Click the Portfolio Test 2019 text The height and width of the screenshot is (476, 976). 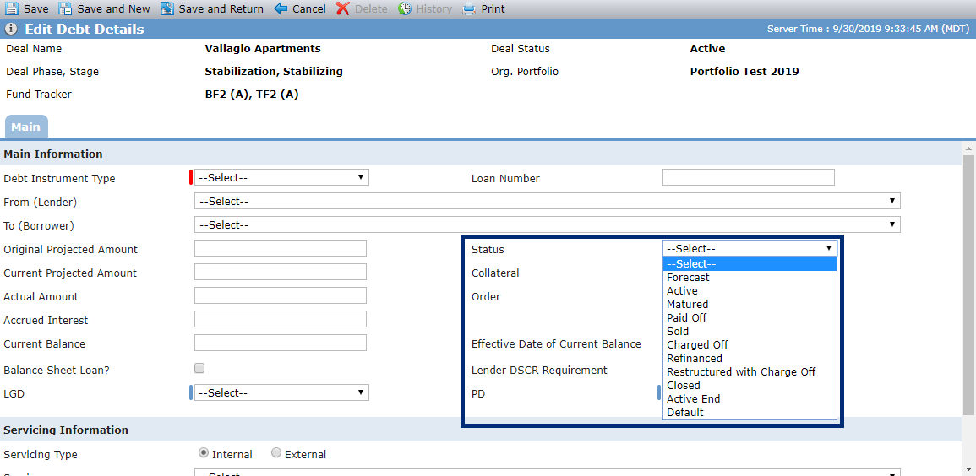pyautogui.click(x=744, y=72)
